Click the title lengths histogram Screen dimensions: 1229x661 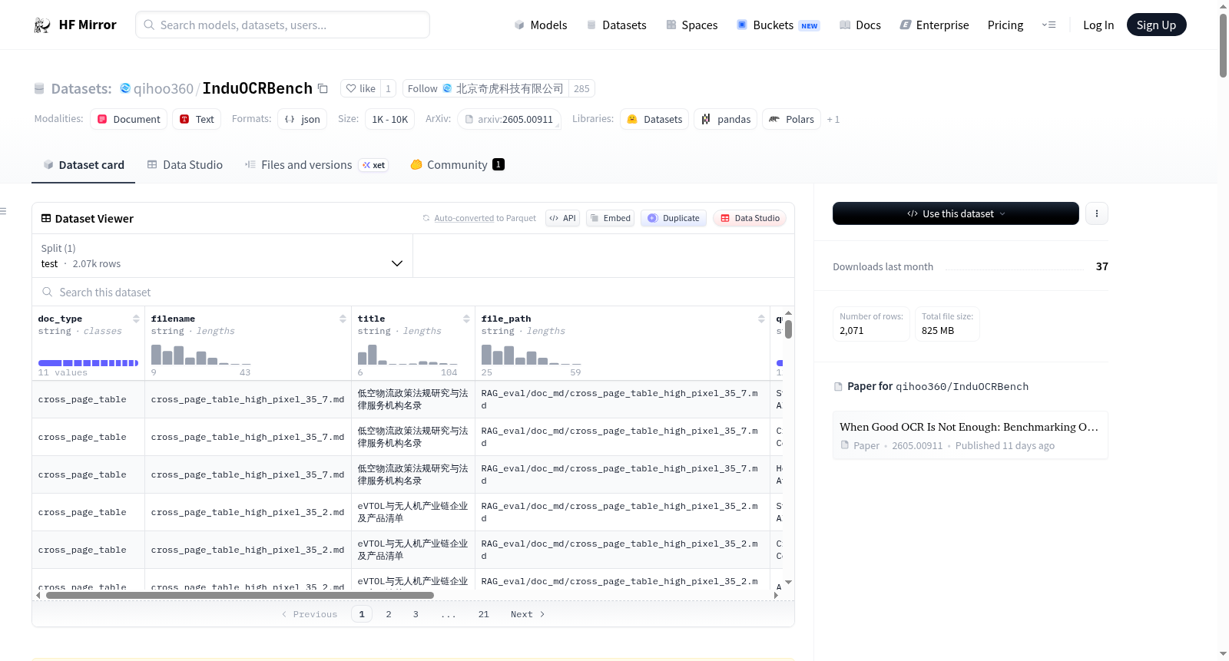tap(408, 355)
